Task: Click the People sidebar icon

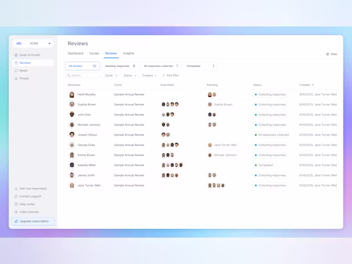Action: click(x=16, y=79)
